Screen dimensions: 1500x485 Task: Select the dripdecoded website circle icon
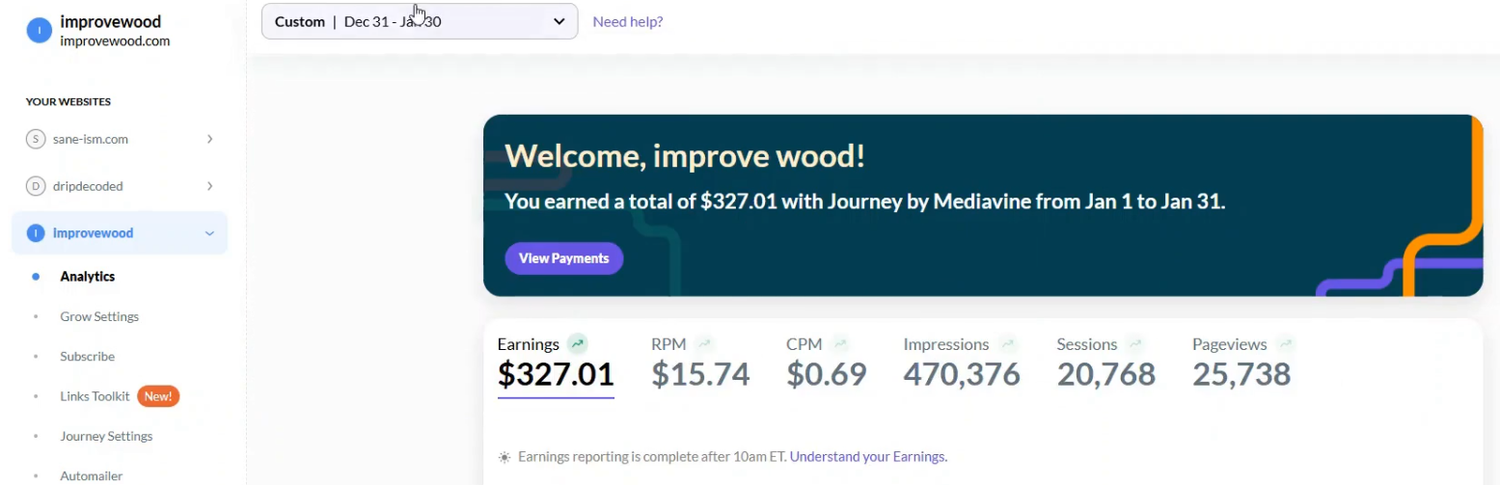tap(36, 186)
